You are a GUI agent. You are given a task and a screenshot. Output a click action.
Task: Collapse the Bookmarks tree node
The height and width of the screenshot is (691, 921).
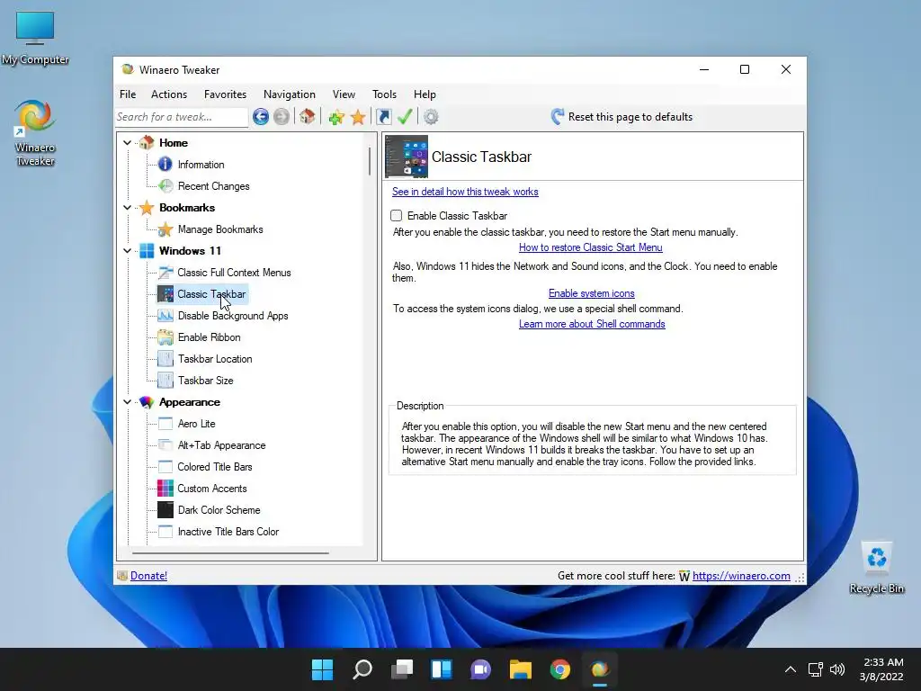click(x=127, y=208)
